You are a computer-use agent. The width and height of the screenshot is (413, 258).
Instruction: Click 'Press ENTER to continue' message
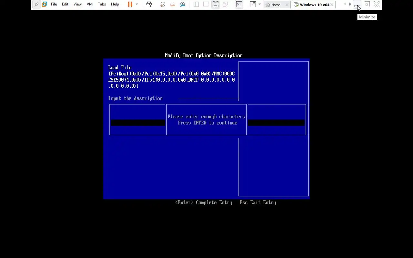click(x=207, y=123)
